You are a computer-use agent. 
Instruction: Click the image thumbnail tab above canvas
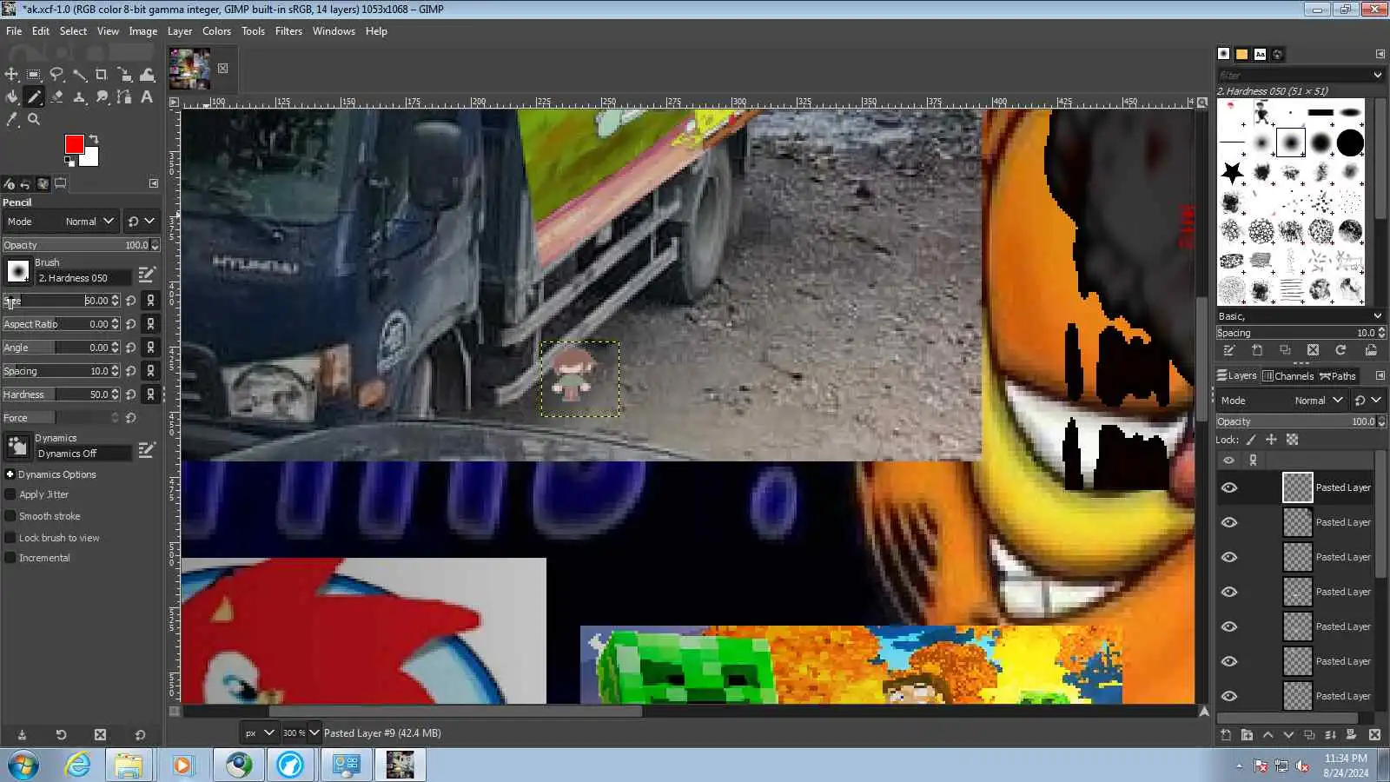[189, 69]
